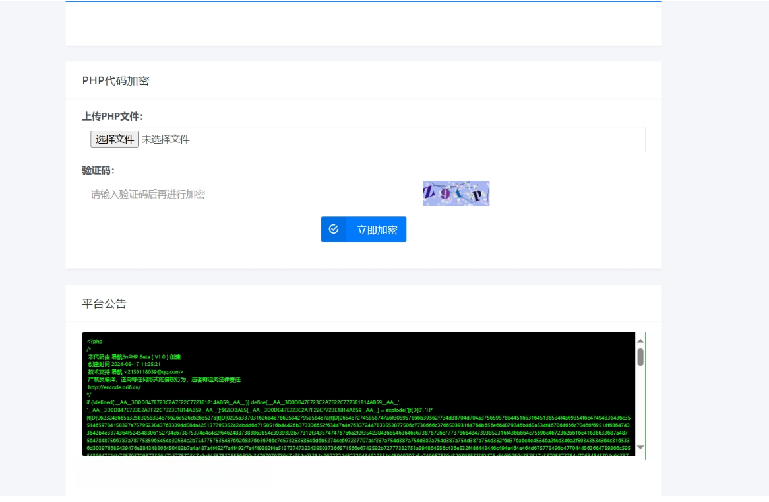This screenshot has width=769, height=502.
Task: Click the 立即加密 encrypt button
Action: pyautogui.click(x=363, y=230)
